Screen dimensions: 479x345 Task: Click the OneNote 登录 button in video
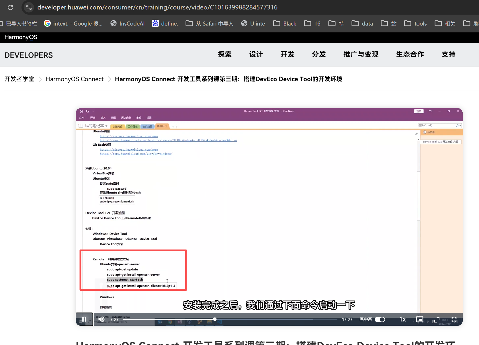pos(419,111)
